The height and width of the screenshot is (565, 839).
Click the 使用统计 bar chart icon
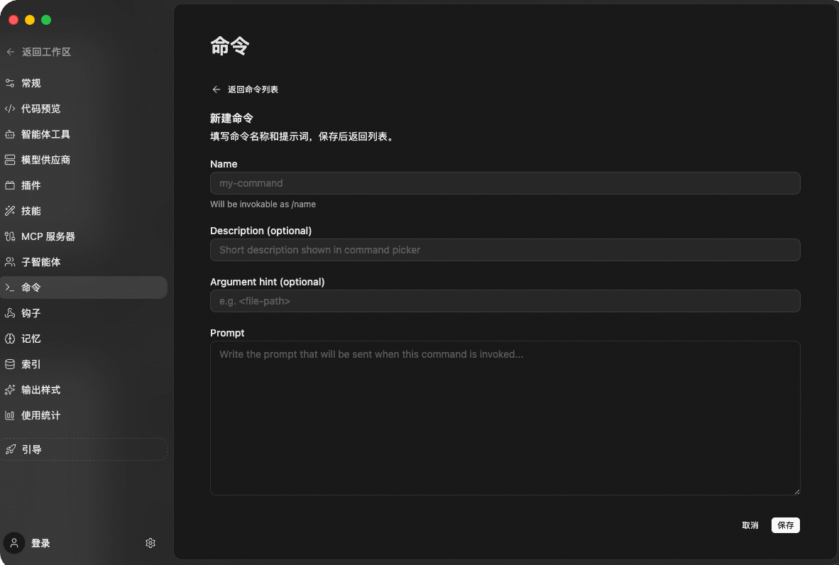coord(10,415)
